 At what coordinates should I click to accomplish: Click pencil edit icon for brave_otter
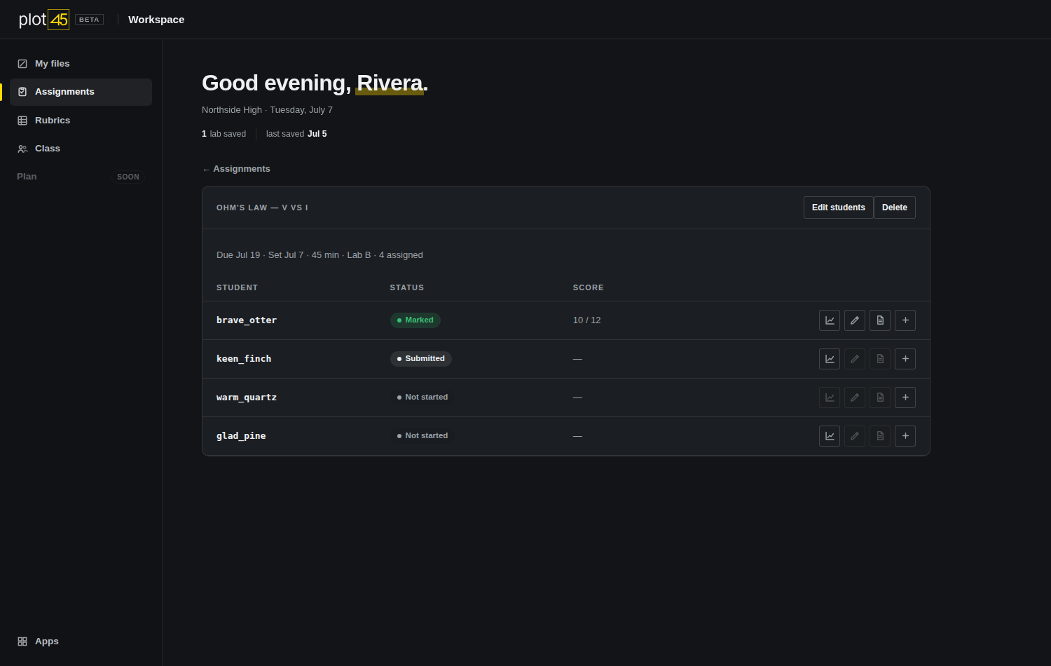(x=855, y=320)
